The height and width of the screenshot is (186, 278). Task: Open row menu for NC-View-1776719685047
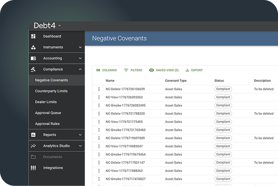coord(99,146)
